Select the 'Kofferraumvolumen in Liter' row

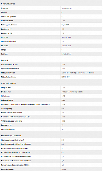click(51, 113)
